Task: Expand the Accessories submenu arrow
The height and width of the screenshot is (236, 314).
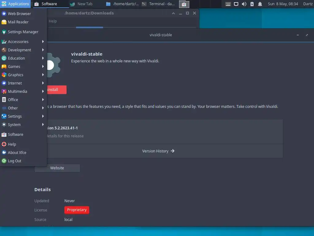Action: point(43,41)
